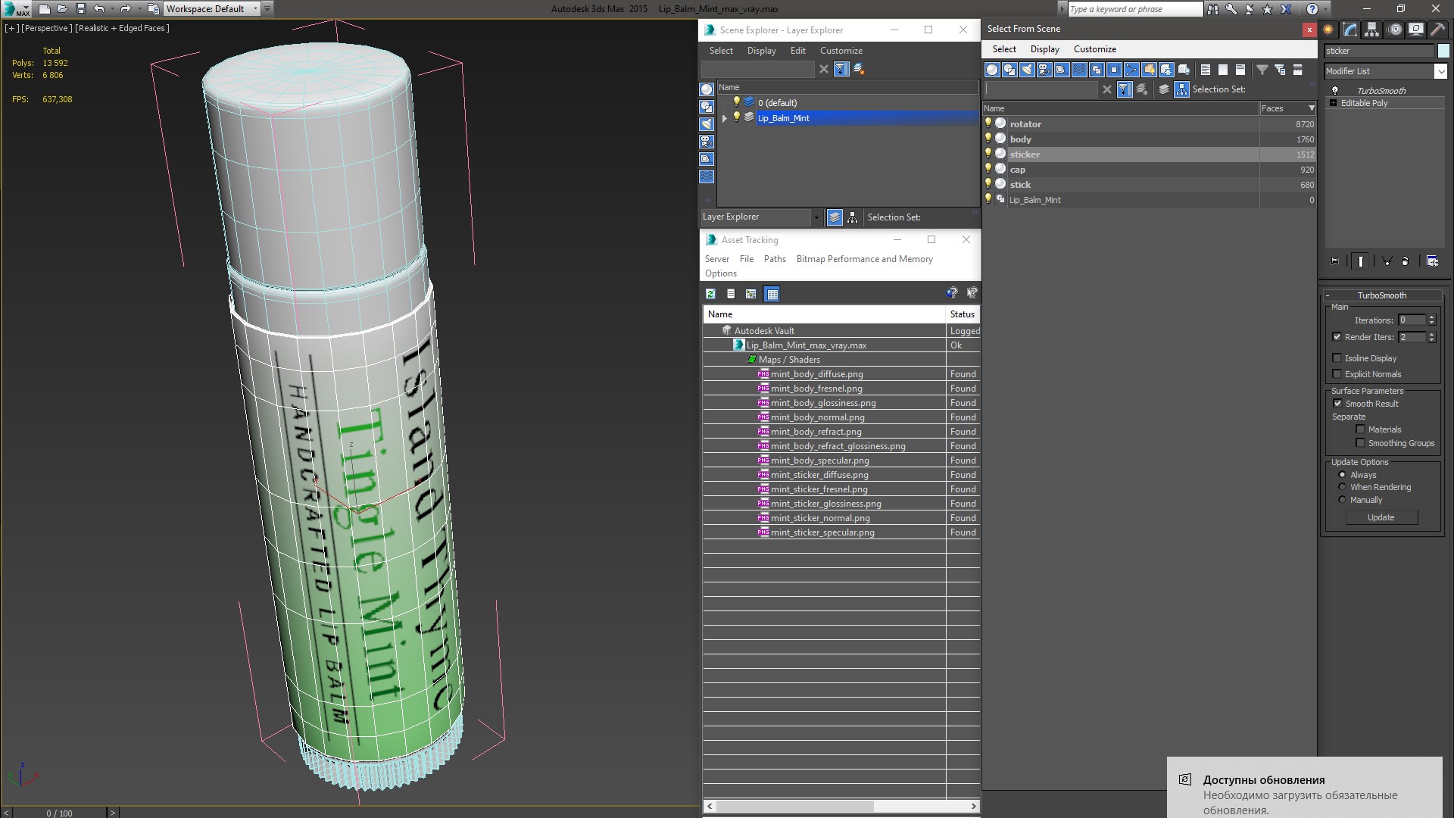The image size is (1454, 818).
Task: Toggle Display Space Warps filter in Select From Scene
Action: (1079, 70)
